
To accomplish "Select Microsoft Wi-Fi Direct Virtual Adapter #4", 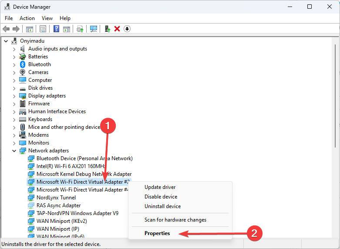I will pyautogui.click(x=82, y=189).
